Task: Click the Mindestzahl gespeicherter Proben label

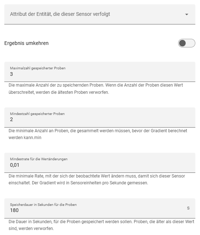Action: (37, 114)
